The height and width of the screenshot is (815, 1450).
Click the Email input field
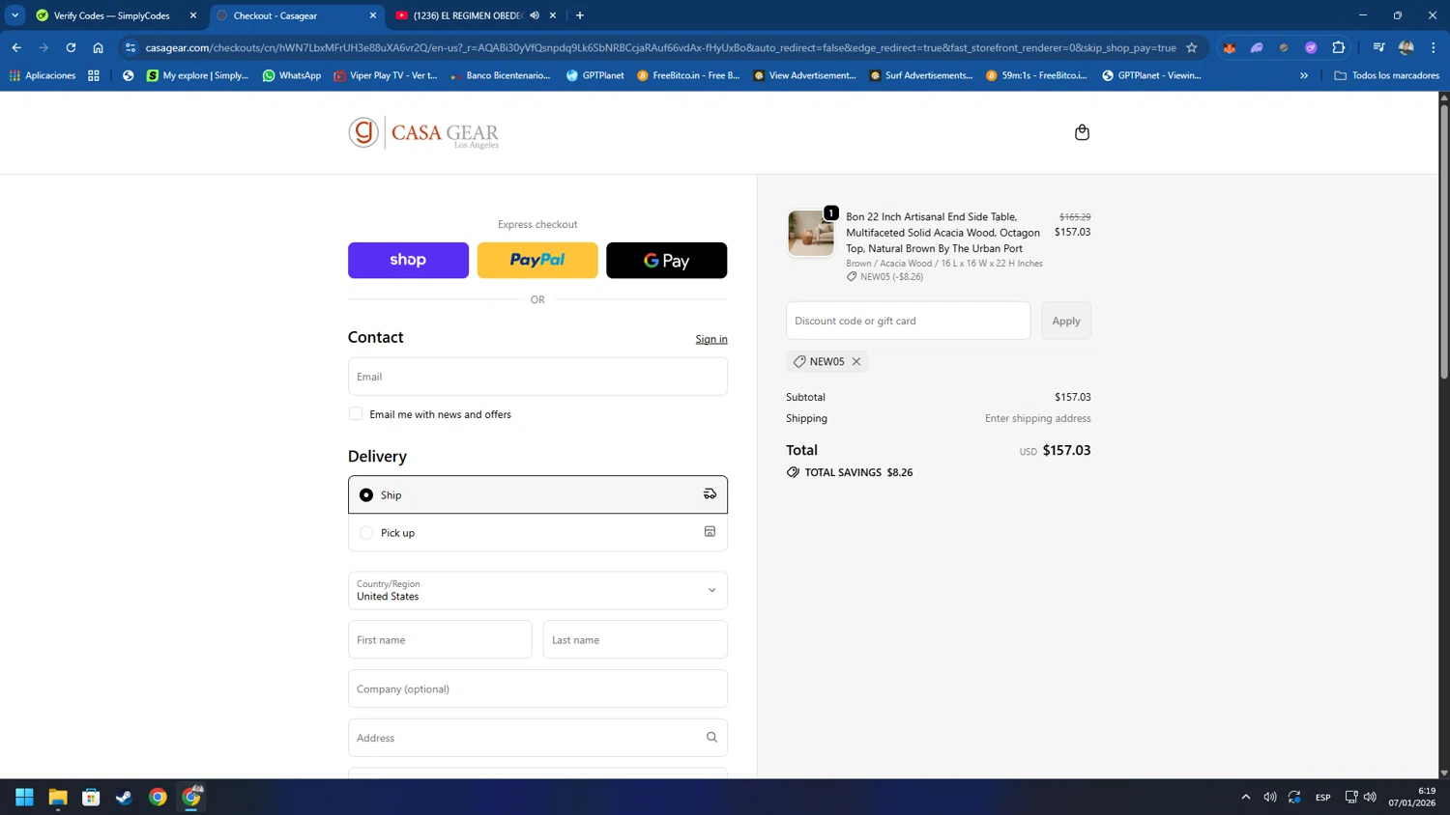[537, 377]
